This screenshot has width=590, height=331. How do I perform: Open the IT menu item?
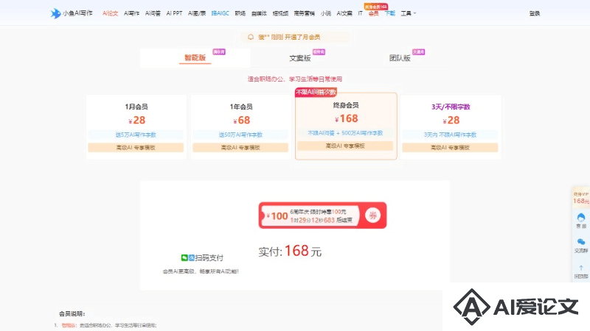point(360,13)
